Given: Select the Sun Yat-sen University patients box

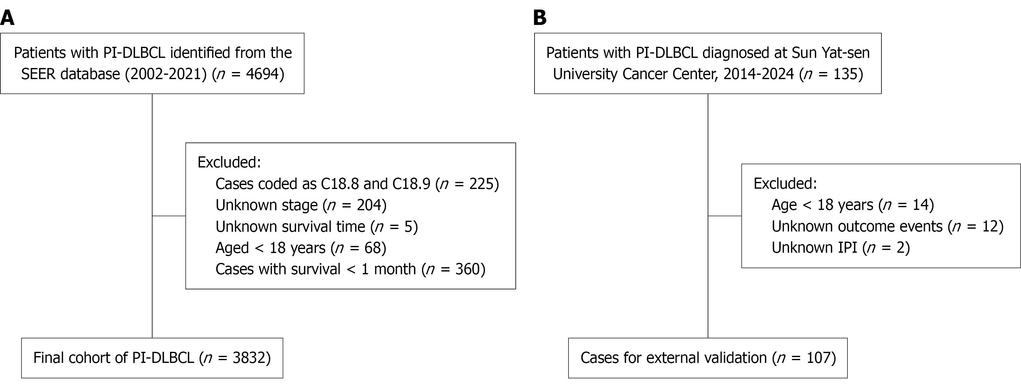Looking at the screenshot, I should tap(707, 63).
